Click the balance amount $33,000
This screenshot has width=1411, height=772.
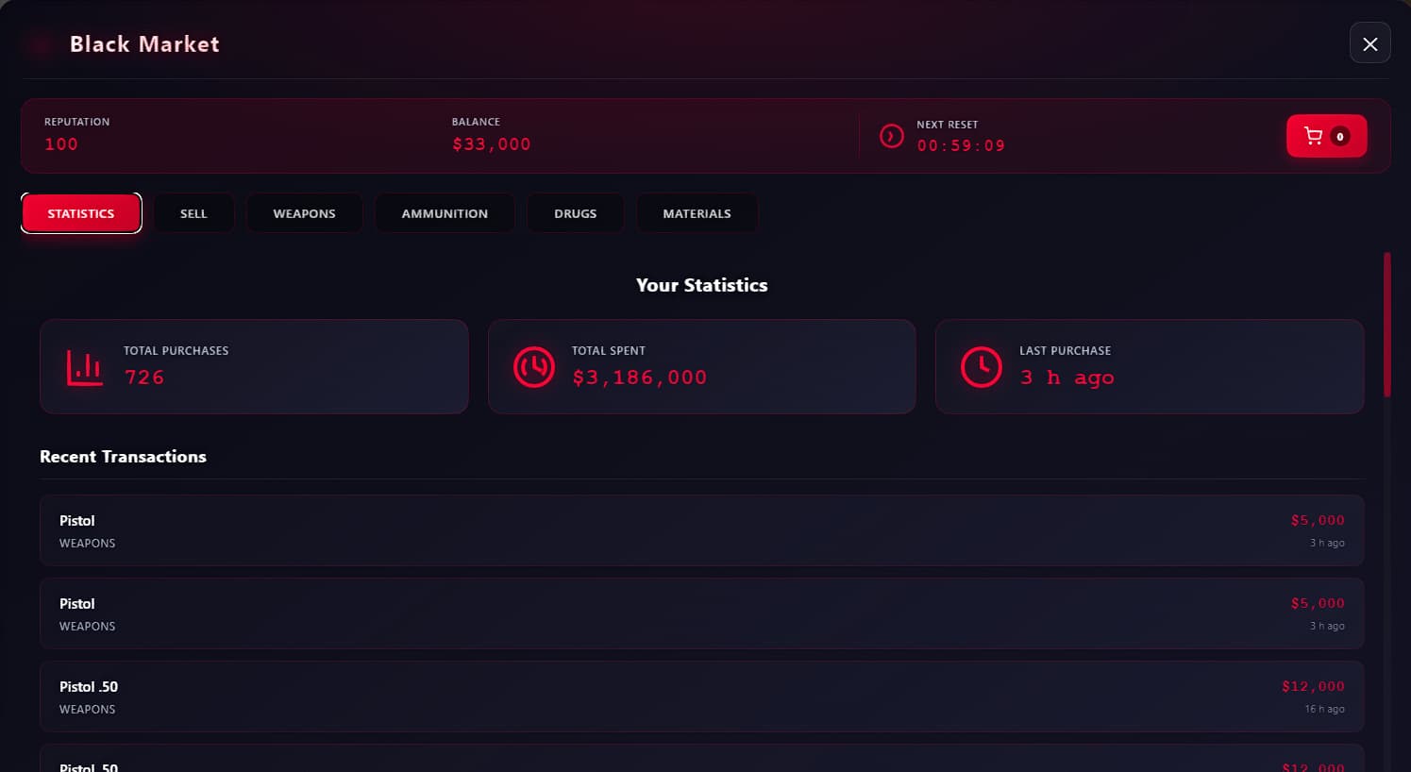pos(491,144)
